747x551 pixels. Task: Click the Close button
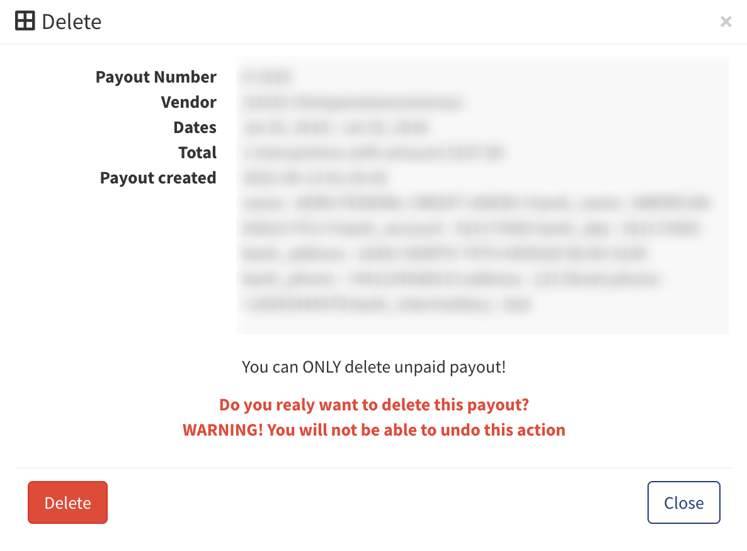coord(683,502)
